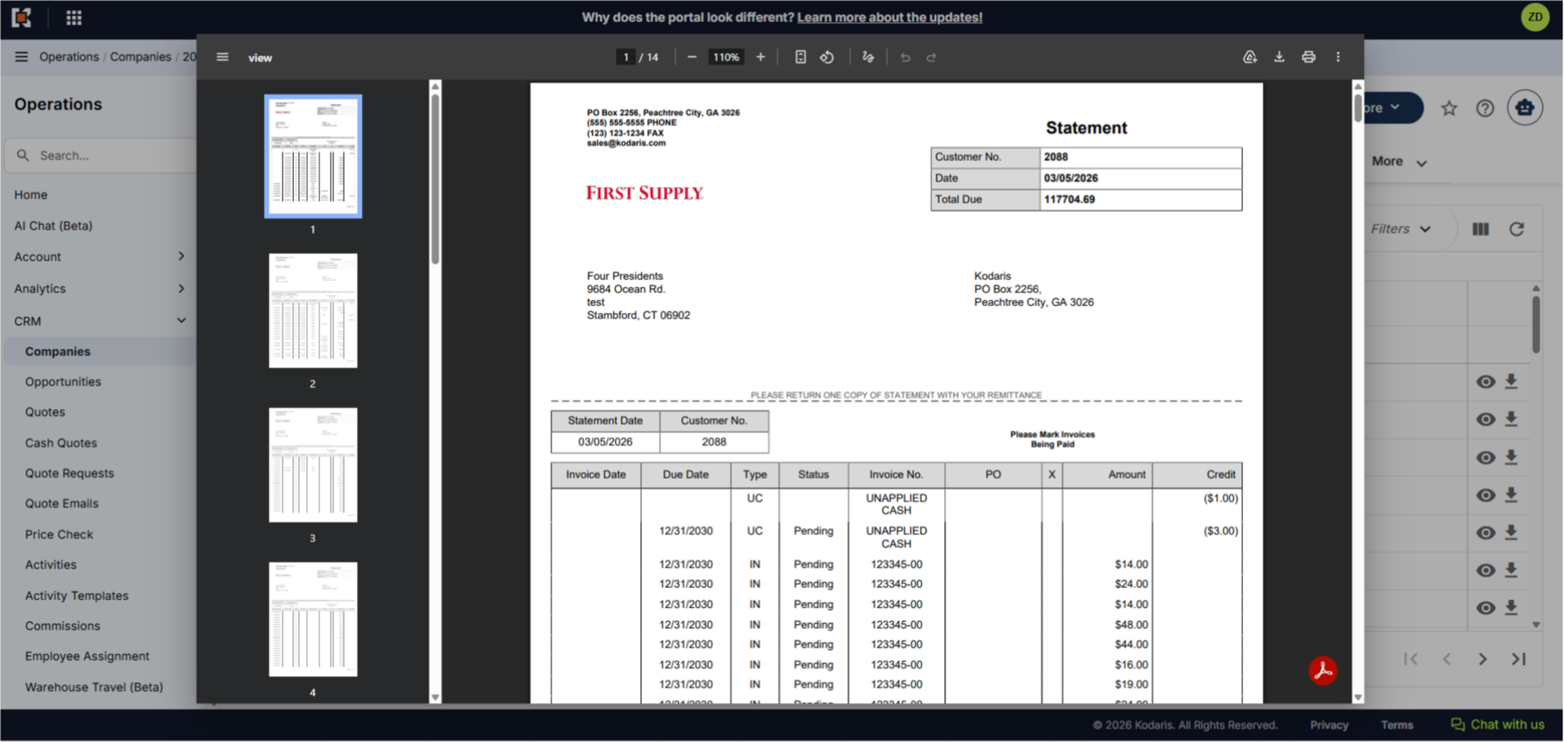Open the Filters dropdown
This screenshot has height=742, width=1564.
[x=1401, y=229]
